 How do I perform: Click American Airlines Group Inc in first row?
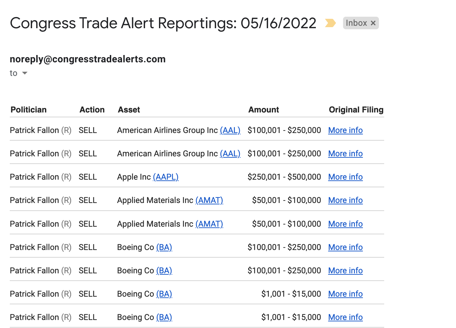tap(167, 130)
